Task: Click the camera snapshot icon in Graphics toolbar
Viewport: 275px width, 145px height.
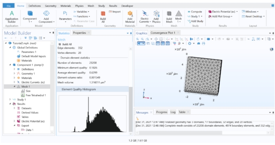Action: 198,44
